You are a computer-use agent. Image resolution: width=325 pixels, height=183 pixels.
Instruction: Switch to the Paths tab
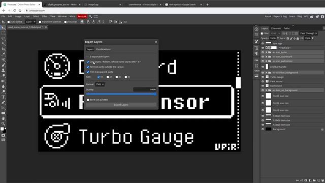tap(286, 28)
